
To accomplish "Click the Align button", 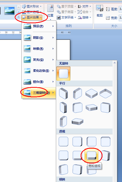I will tap(85, 6).
